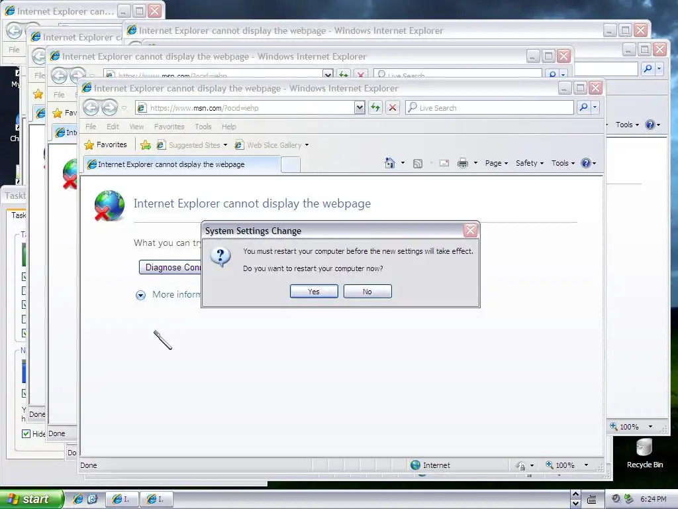This screenshot has height=509, width=678.
Task: Click Favorites star button in favorites bar
Action: coord(105,144)
